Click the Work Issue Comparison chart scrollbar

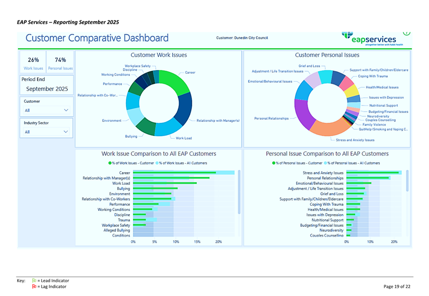coord(239,192)
